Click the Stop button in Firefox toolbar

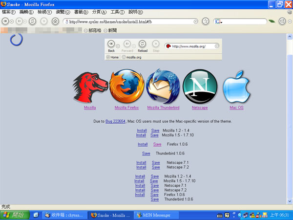(43, 22)
